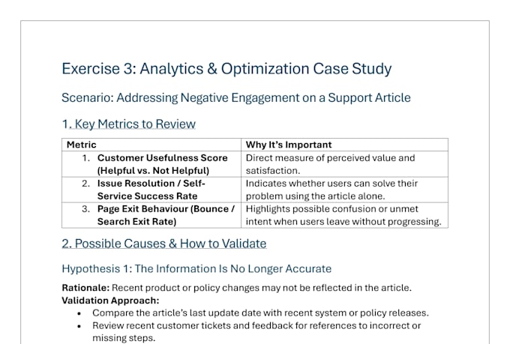
Task: Click the '(Helpful vs. Not Helpful)' text
Action: 153,171
